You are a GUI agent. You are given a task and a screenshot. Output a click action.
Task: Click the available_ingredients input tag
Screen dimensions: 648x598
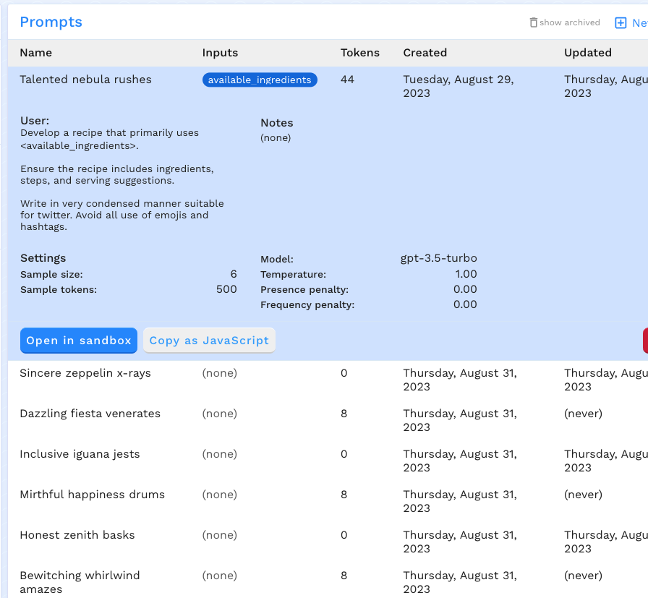[x=260, y=80]
